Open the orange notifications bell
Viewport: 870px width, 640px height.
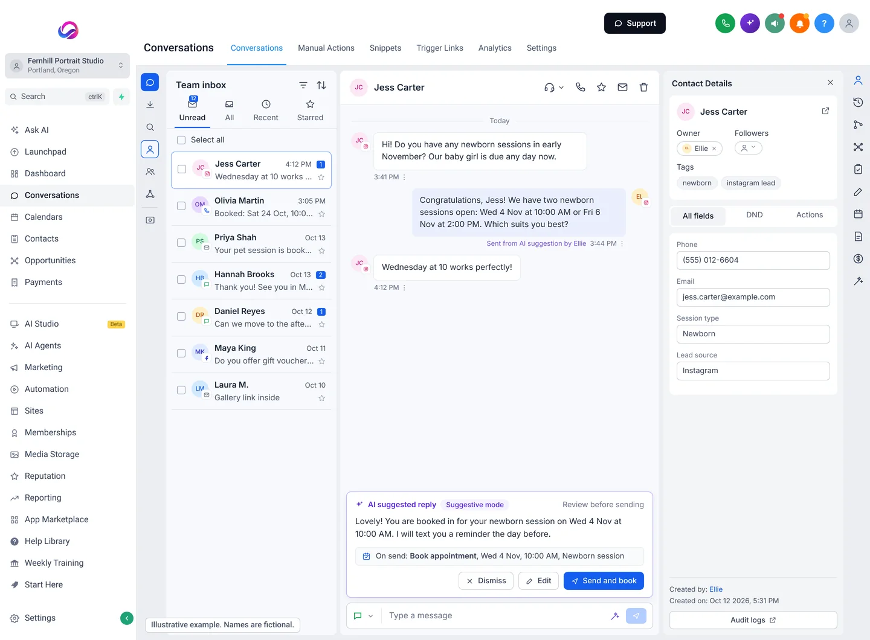tap(799, 24)
